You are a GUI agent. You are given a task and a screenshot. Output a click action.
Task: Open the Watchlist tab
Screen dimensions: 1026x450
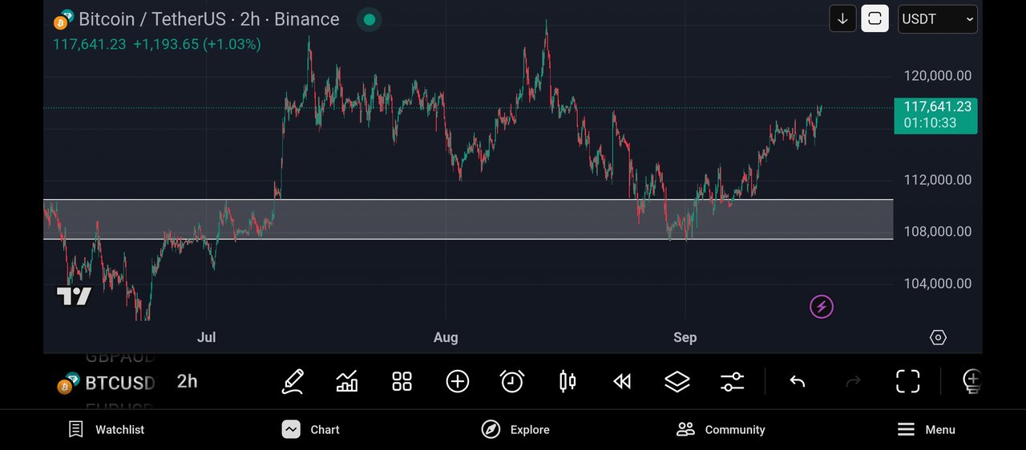[107, 429]
